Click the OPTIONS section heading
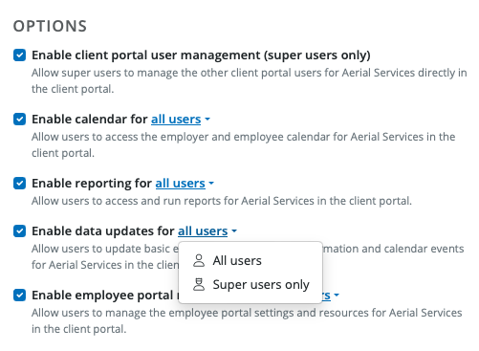 point(50,26)
